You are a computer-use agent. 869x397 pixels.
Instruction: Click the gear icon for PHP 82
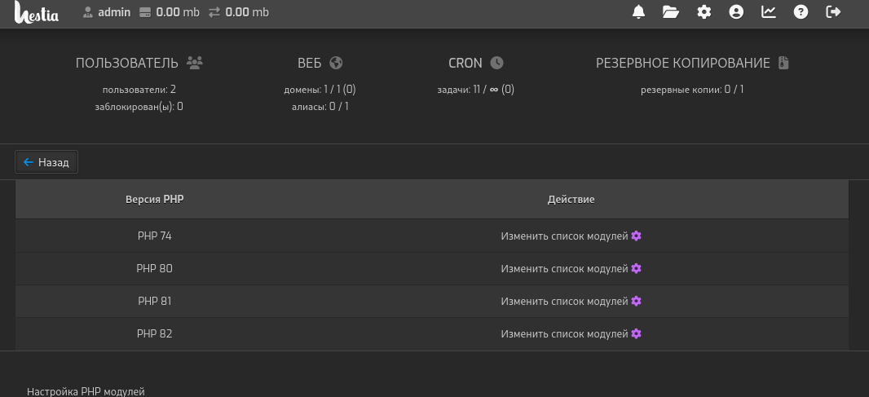tap(637, 333)
